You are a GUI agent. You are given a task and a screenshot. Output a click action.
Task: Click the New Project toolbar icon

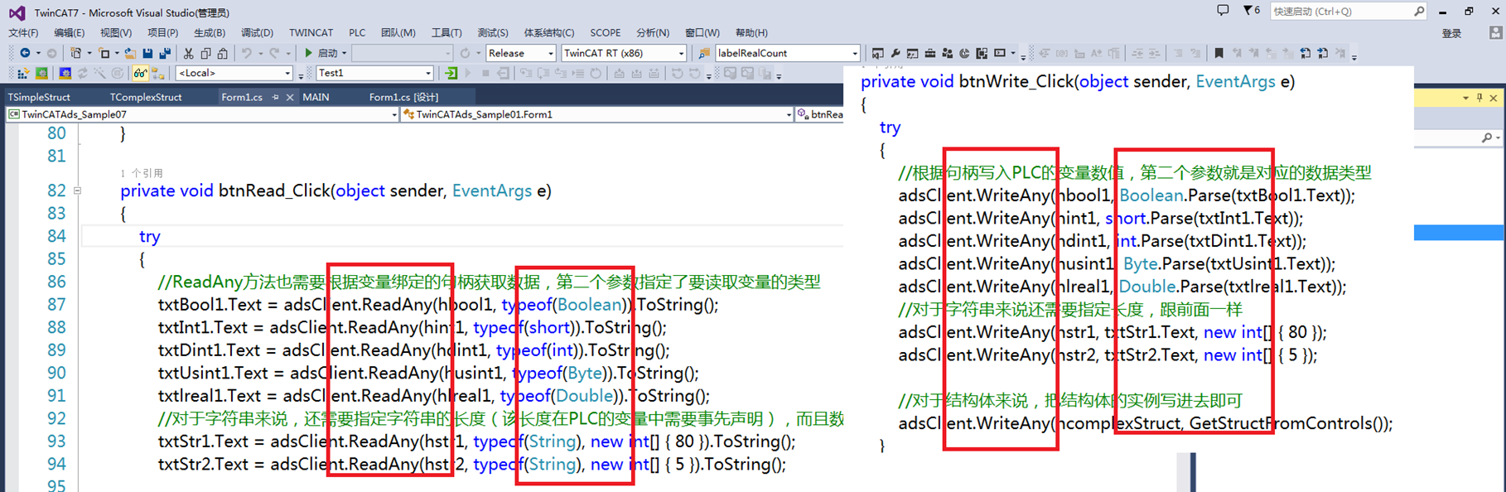coord(76,53)
